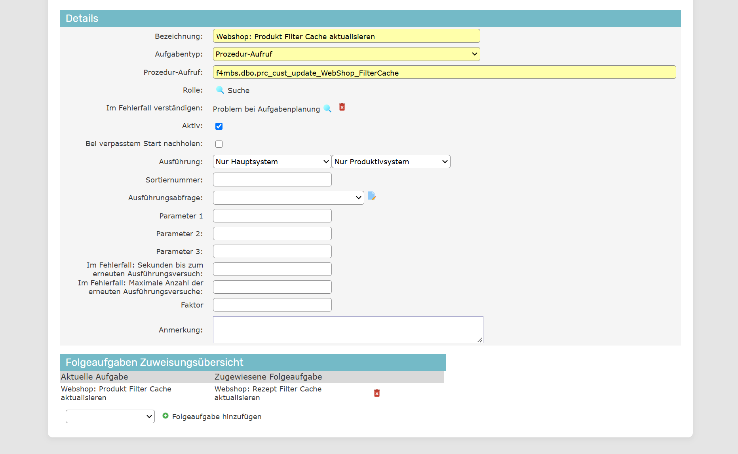The image size is (738, 454).
Task: Click the Suche link for Rolle
Action: click(x=238, y=90)
